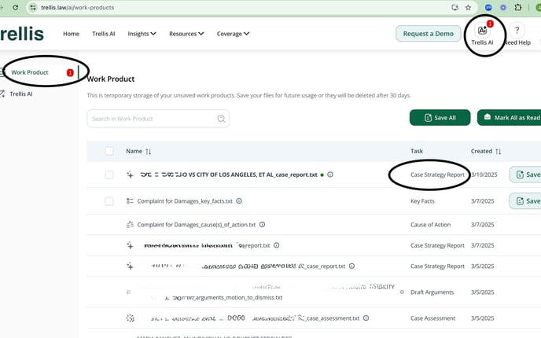Open the Need Help question mark icon
This screenshot has height=338, width=541.
tap(517, 31)
